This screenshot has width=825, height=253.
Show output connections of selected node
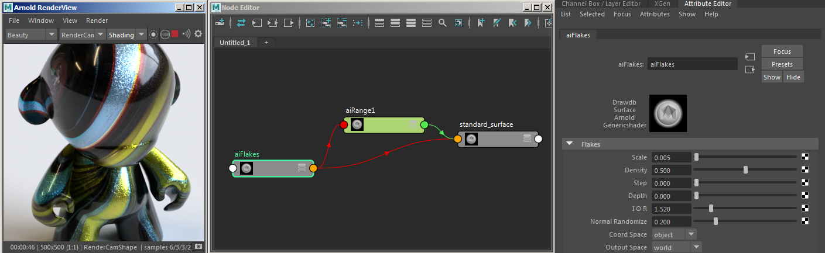289,23
